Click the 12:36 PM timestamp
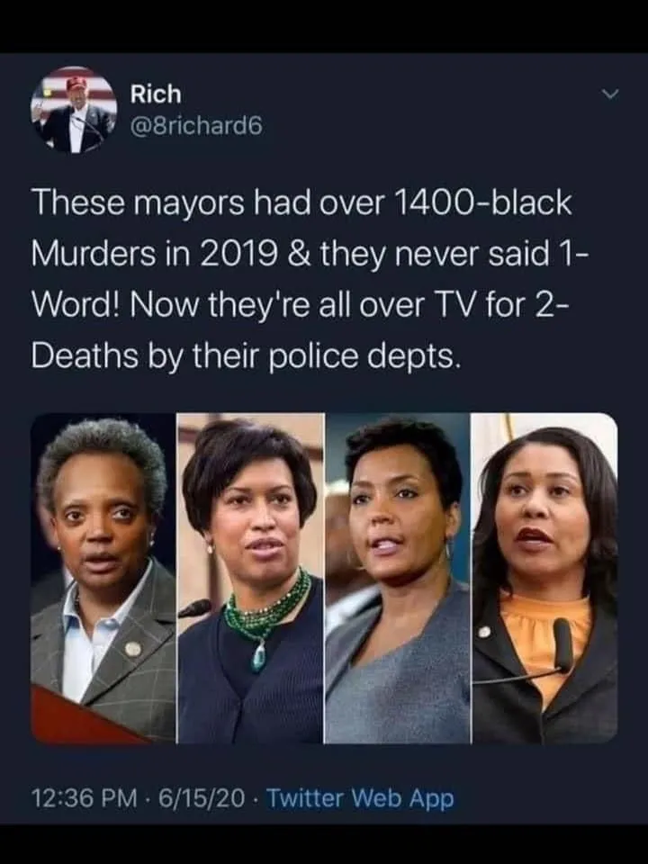Viewport: 648px width, 864px height. click(x=85, y=797)
